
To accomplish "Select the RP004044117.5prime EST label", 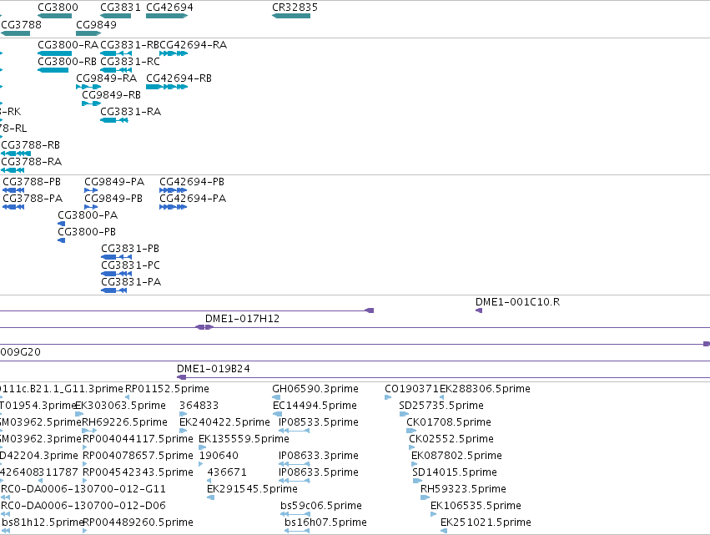I will coord(138,439).
